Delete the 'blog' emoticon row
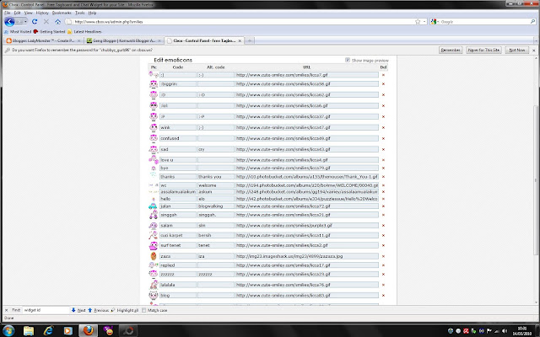The height and width of the screenshot is (337, 540). 383,296
